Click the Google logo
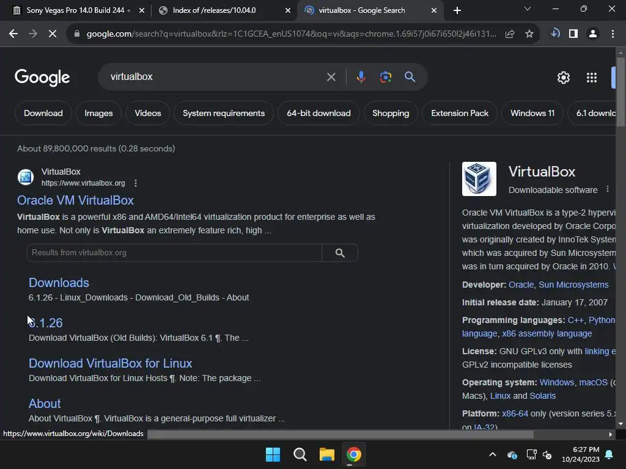 click(x=42, y=78)
